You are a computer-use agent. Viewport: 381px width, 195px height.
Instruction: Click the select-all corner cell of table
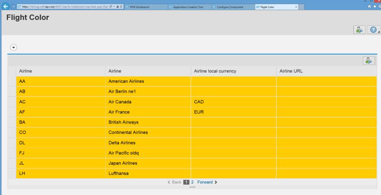tap(12, 71)
